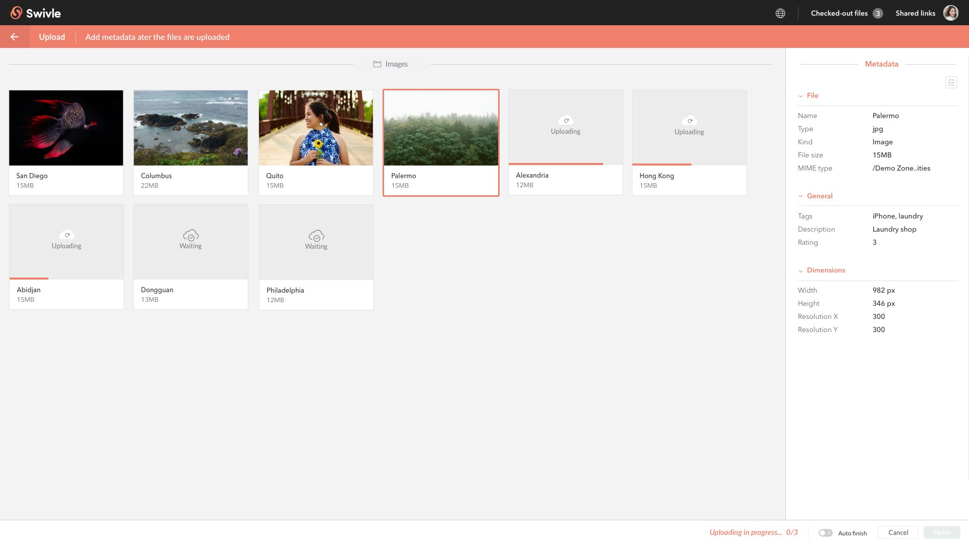Screen dimensions: 969x545
Task: Select the San Diego fish thumbnail
Action: point(66,128)
